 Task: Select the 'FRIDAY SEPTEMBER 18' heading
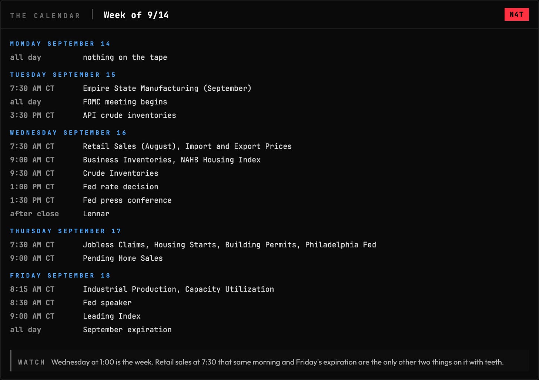60,276
